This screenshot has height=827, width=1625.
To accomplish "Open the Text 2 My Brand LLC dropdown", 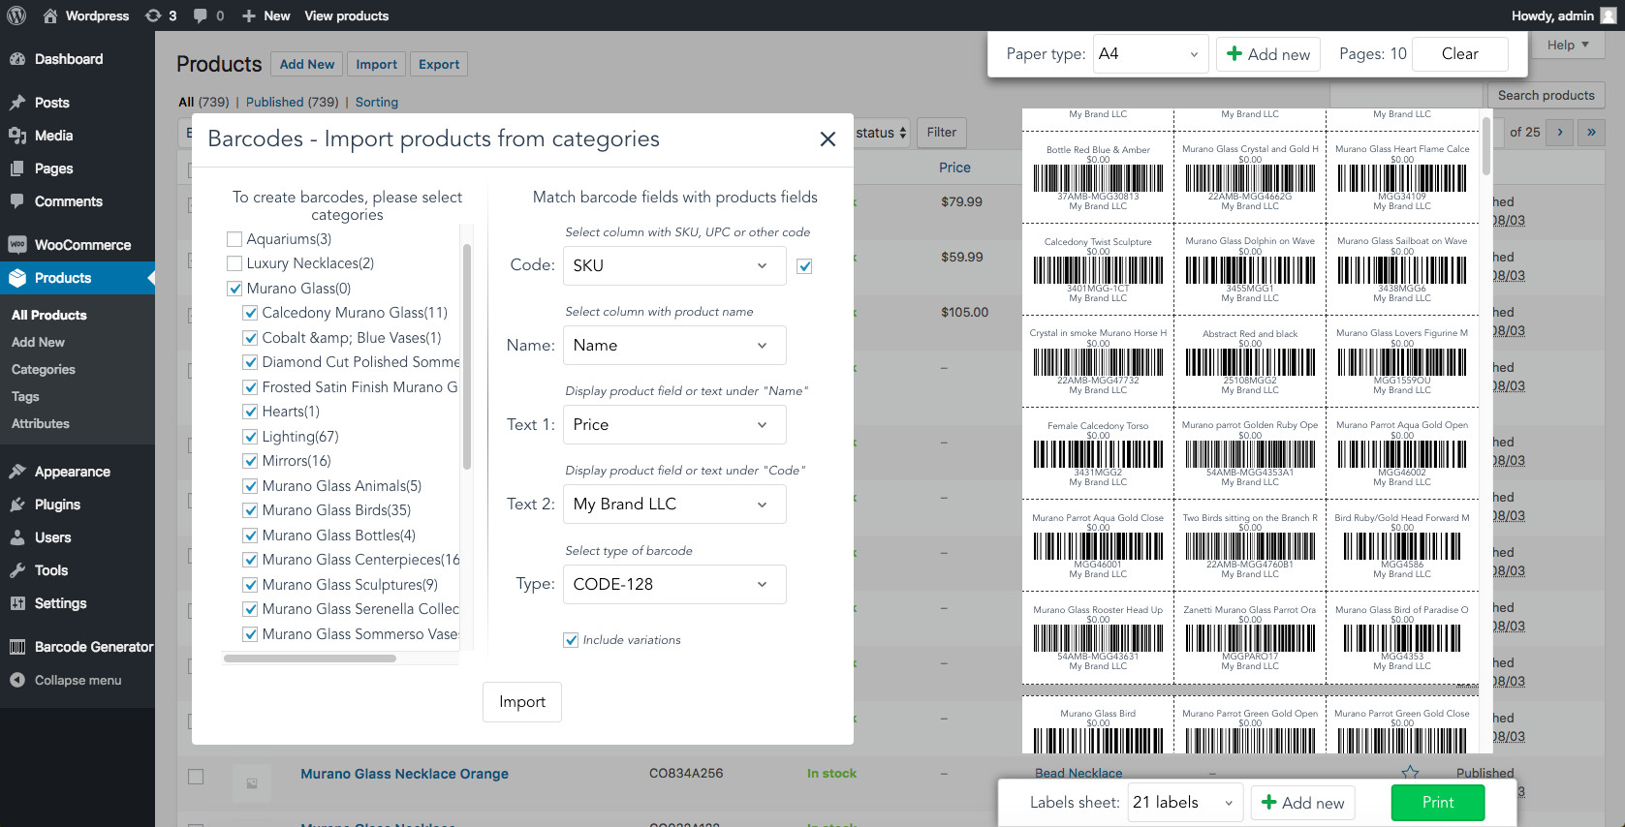I will (674, 504).
